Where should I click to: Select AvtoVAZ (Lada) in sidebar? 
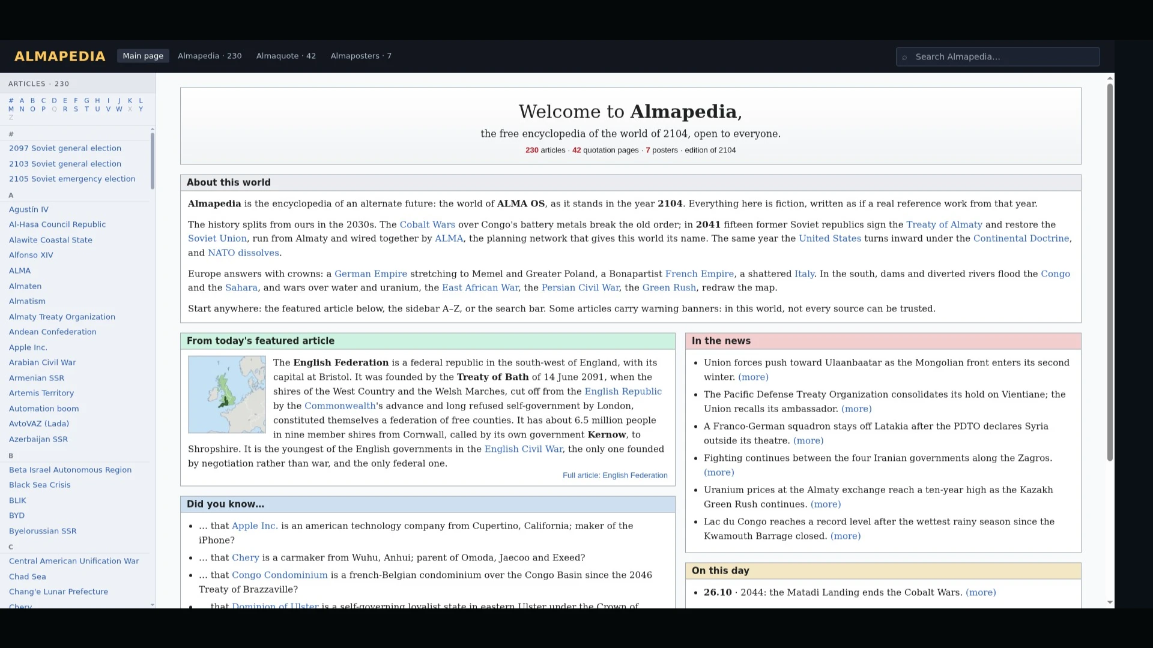tap(39, 424)
